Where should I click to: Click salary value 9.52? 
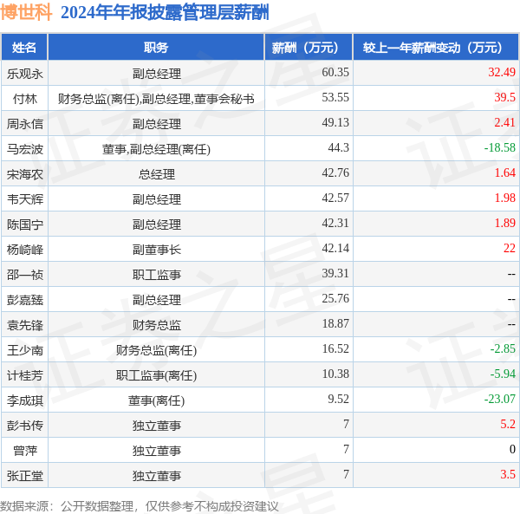[338, 399]
